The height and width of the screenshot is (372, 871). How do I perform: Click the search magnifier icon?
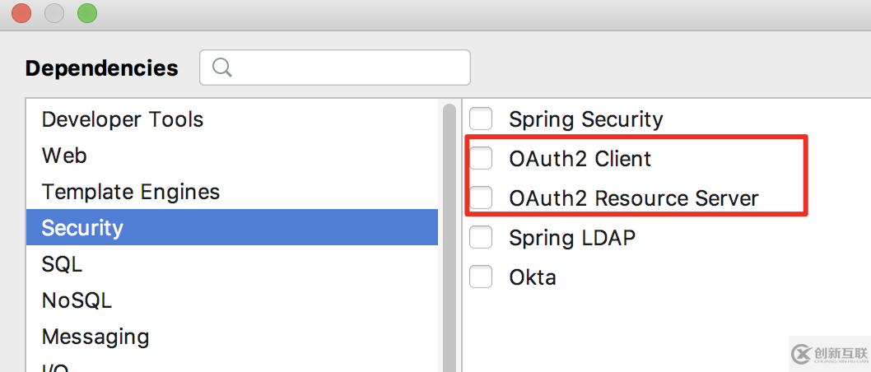[222, 67]
